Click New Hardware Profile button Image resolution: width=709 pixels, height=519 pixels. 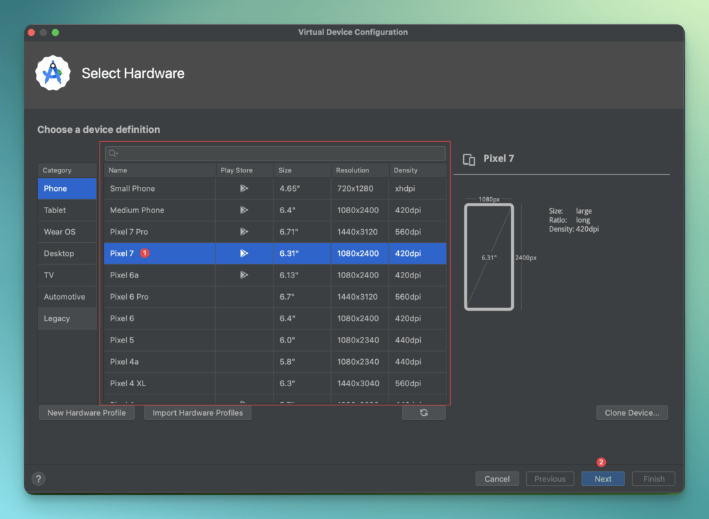pyautogui.click(x=87, y=412)
